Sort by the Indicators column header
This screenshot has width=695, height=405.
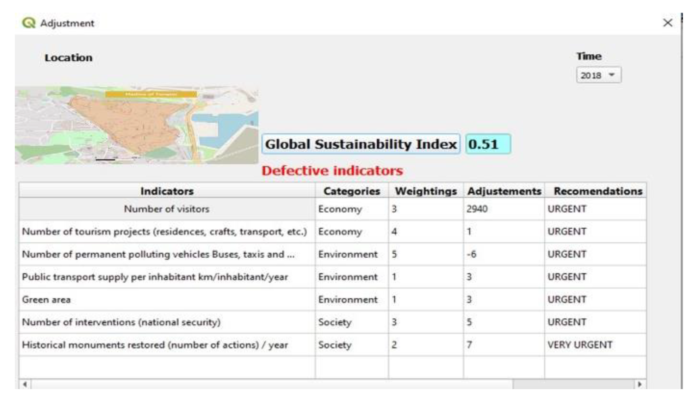[x=167, y=191]
